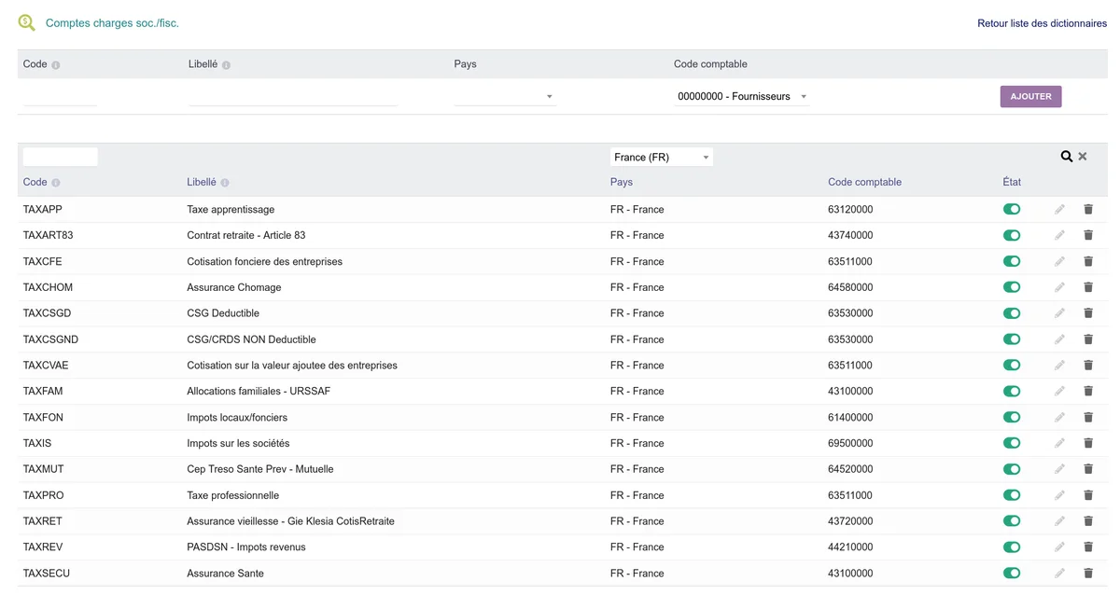1120x595 pixels.
Task: Focus the Libellé input in the add form
Action: (293, 96)
